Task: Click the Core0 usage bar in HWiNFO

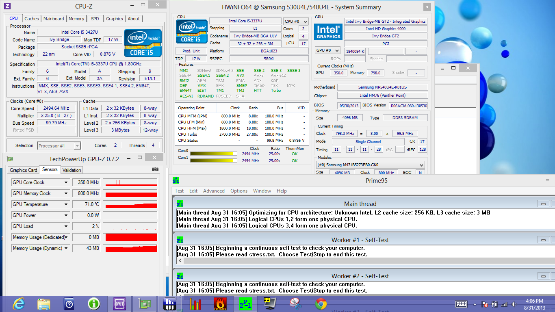Action: click(214, 154)
